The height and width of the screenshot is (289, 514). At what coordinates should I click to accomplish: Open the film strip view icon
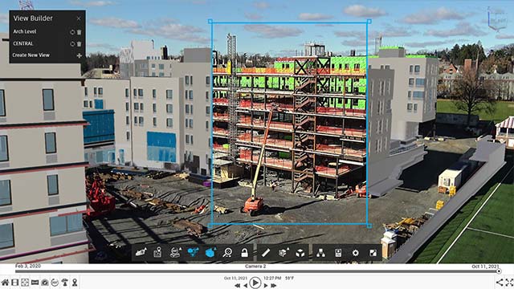(15, 283)
